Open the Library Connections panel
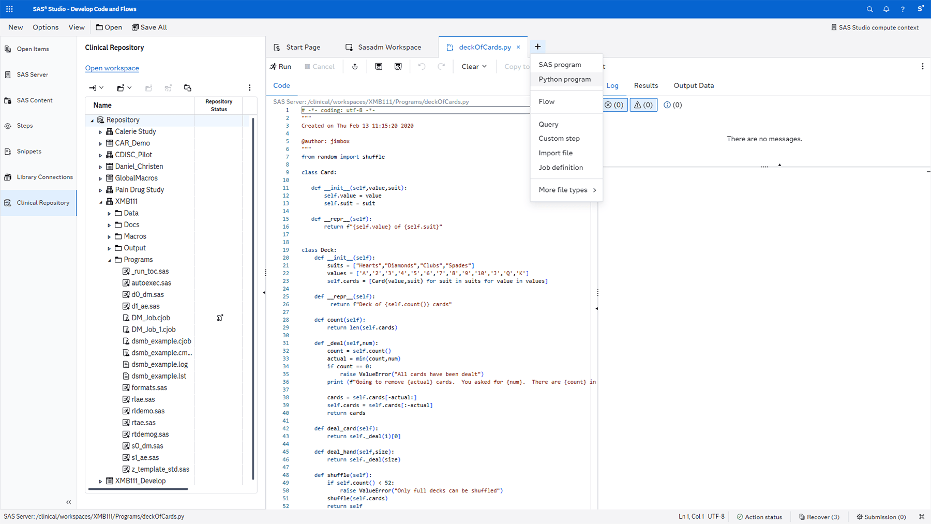Image resolution: width=931 pixels, height=524 pixels. coord(44,176)
